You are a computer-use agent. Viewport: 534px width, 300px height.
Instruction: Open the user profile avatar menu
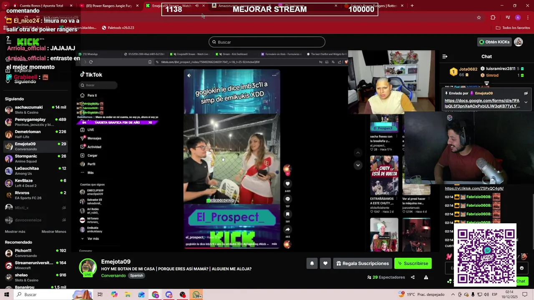(518, 42)
